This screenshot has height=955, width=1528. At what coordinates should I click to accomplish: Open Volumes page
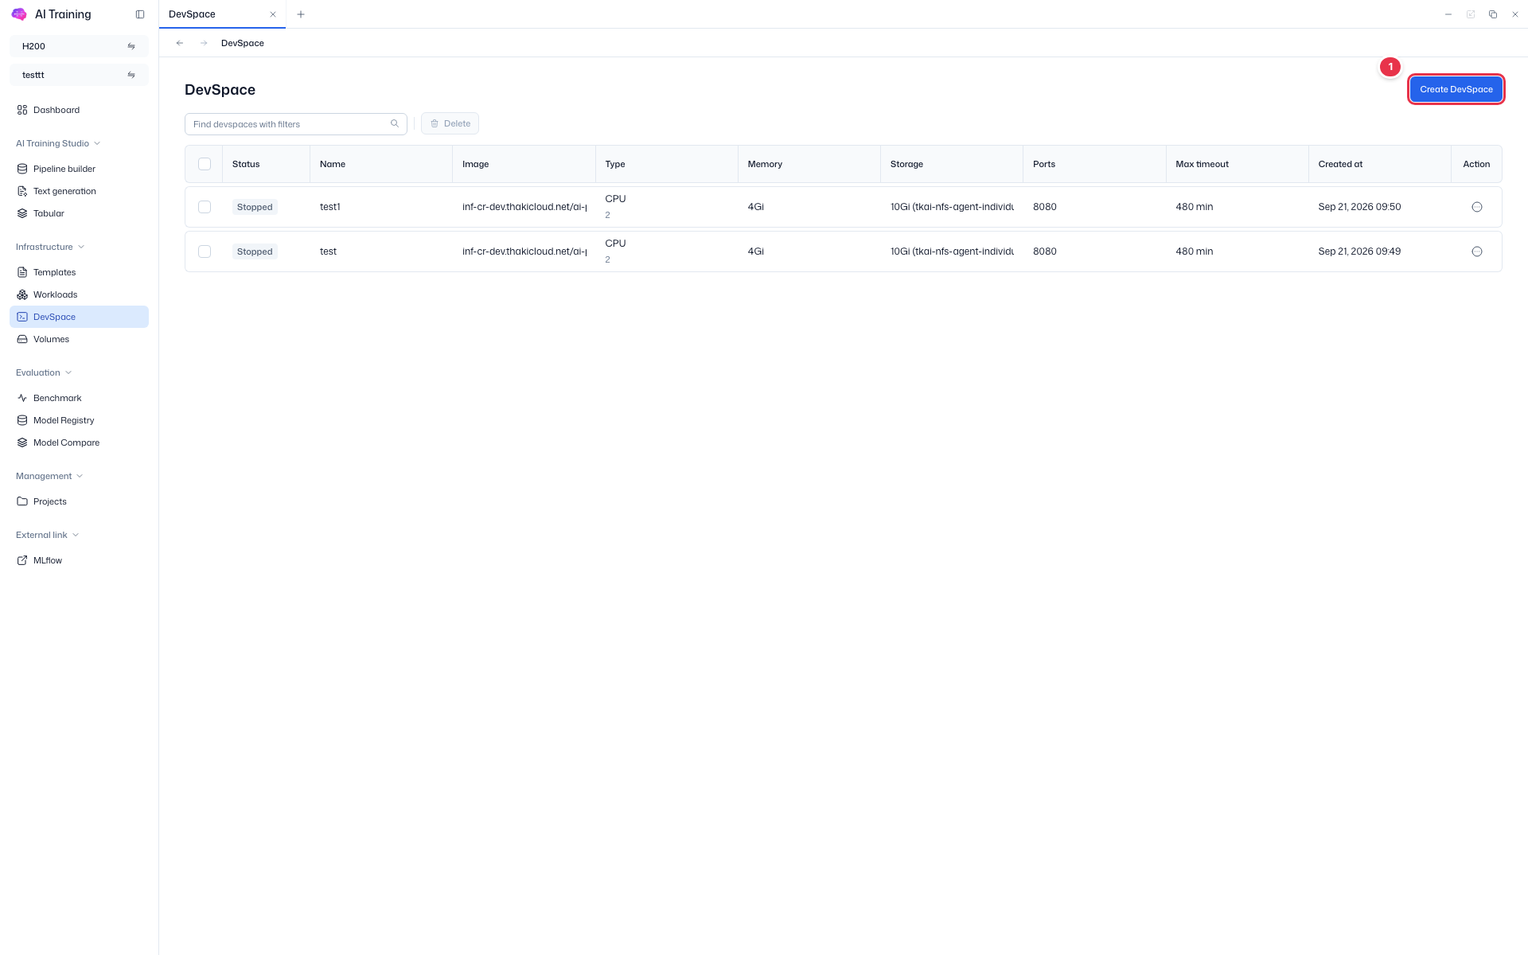(x=79, y=339)
